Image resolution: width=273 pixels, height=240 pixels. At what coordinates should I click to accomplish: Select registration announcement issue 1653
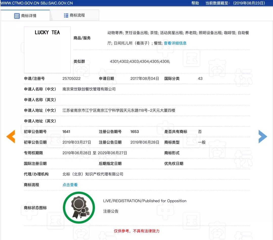pyautogui.click(x=134, y=132)
